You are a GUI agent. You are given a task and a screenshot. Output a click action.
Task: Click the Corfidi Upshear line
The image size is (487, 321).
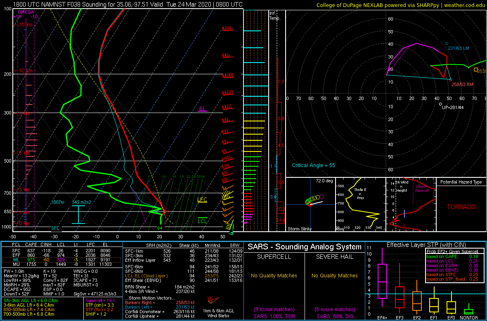point(160,316)
